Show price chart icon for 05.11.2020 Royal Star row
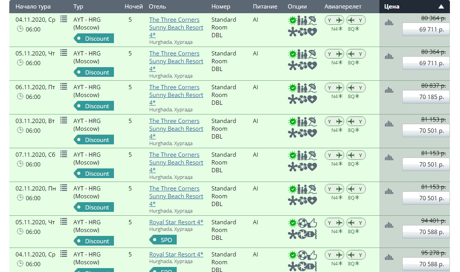Image resolution: width=460 pixels, height=272 pixels. click(x=389, y=225)
